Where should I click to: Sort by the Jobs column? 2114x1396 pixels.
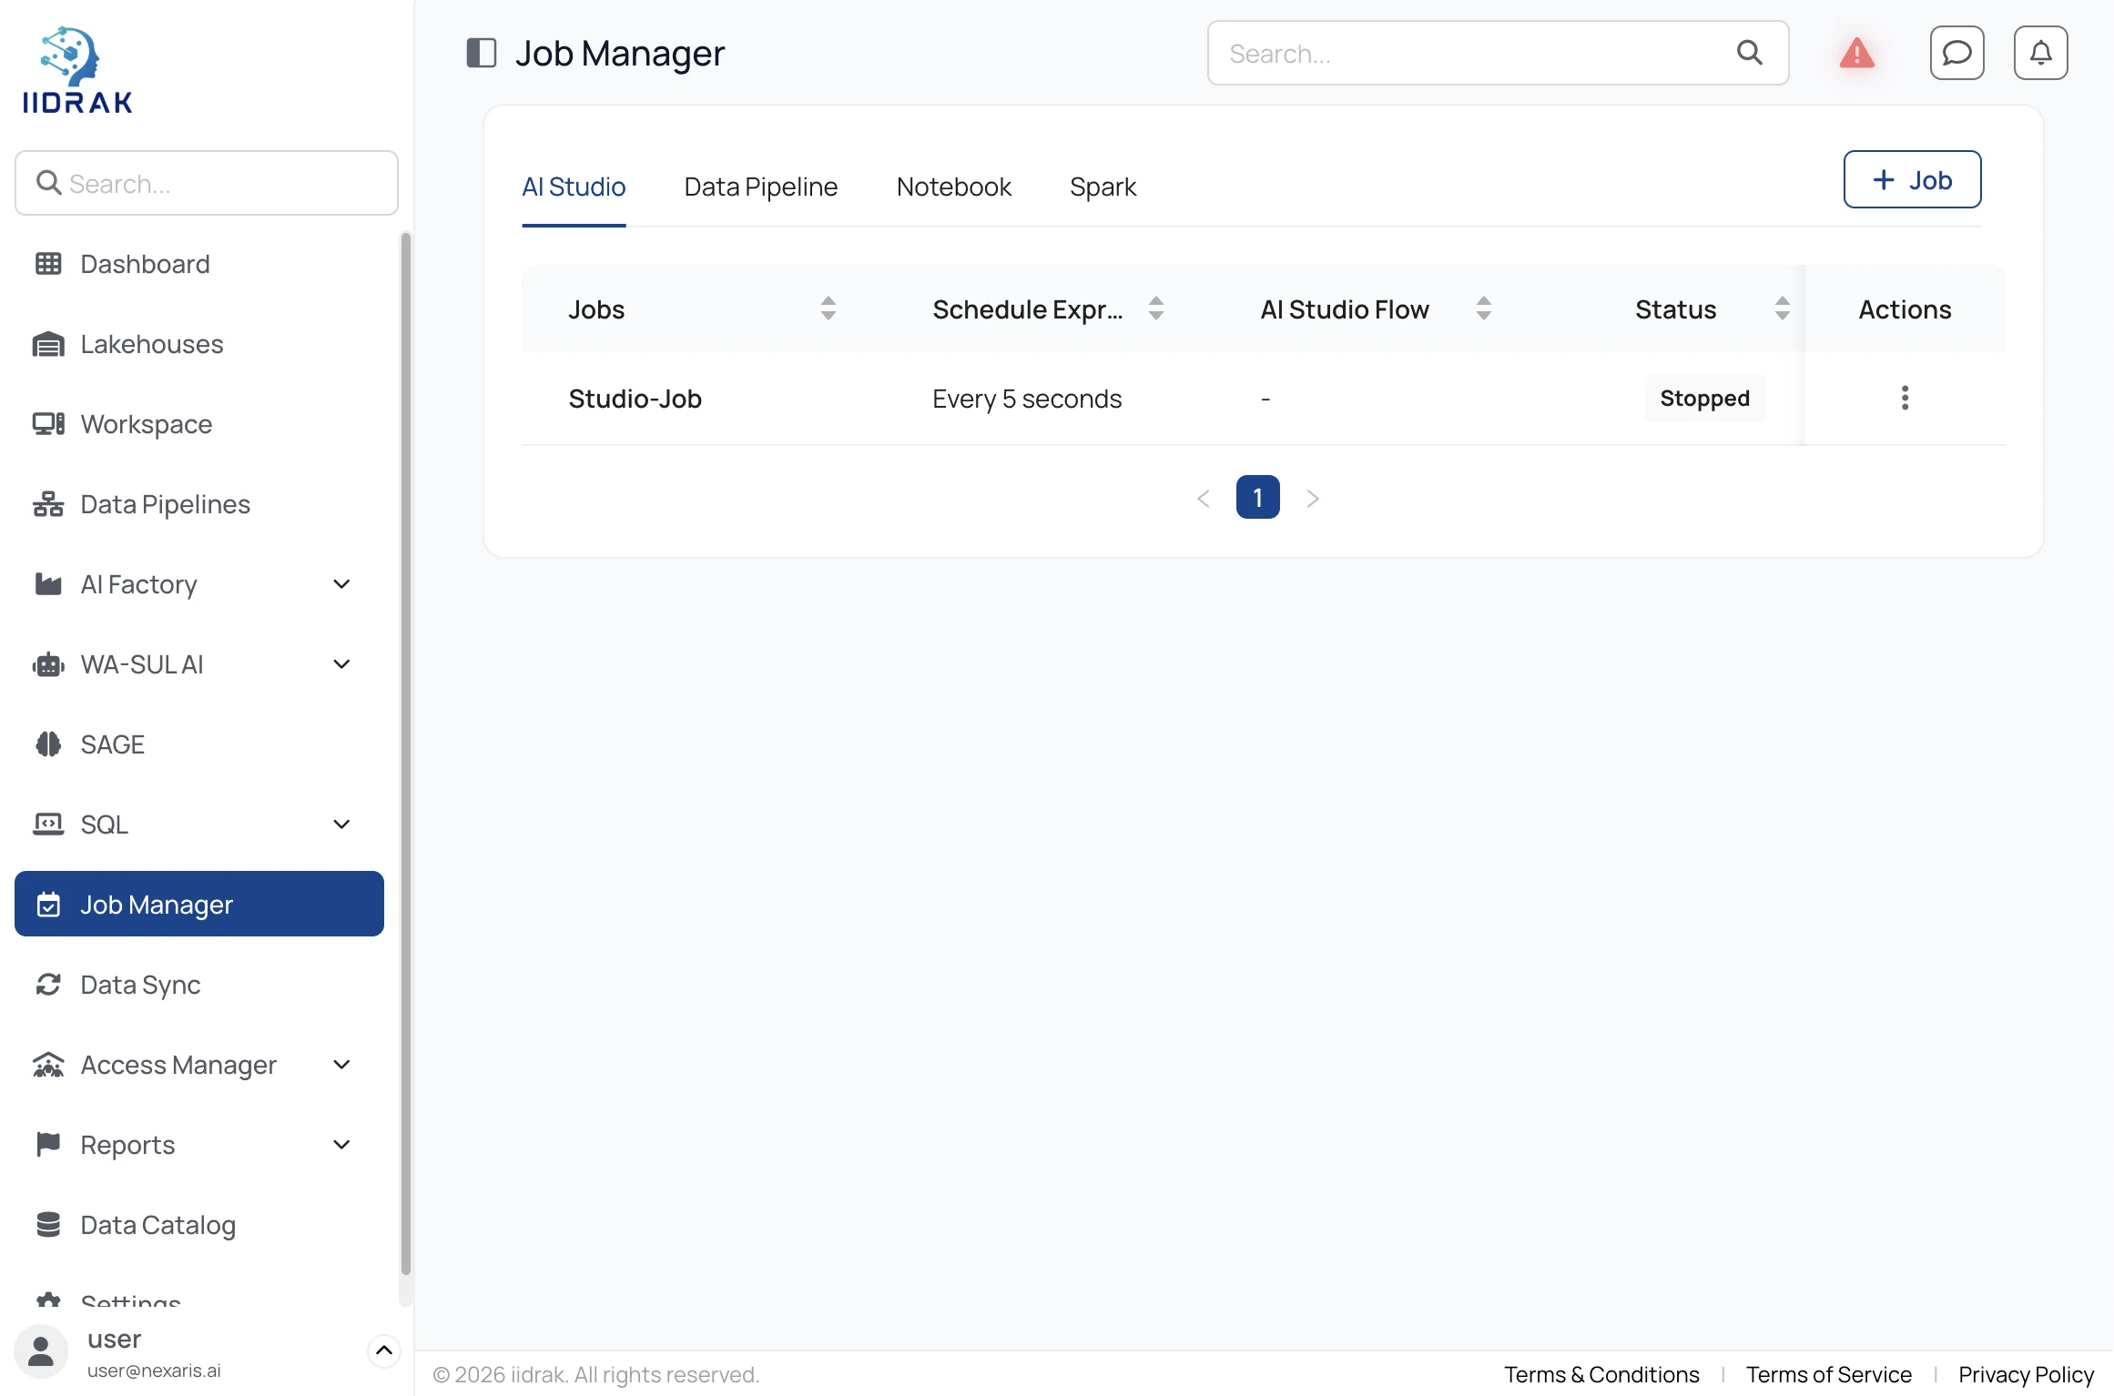(x=828, y=309)
